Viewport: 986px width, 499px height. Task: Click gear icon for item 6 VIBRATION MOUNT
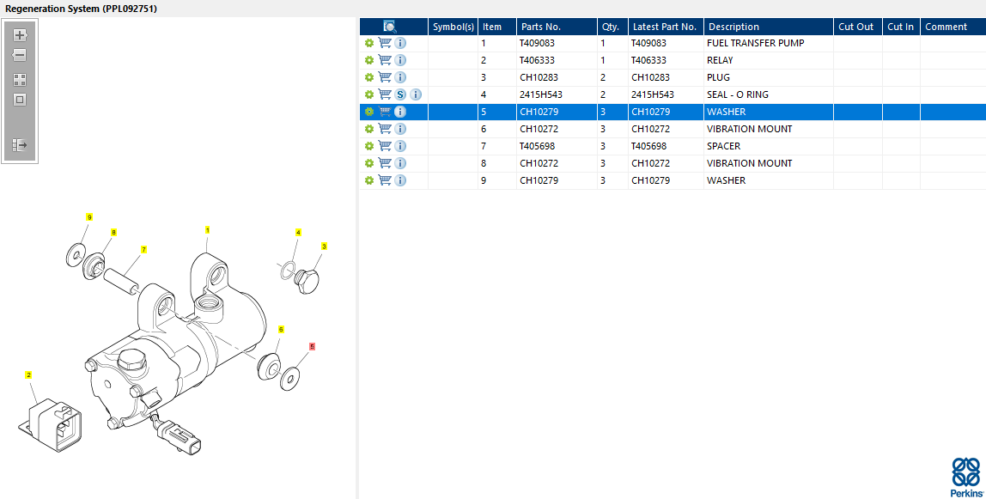369,129
